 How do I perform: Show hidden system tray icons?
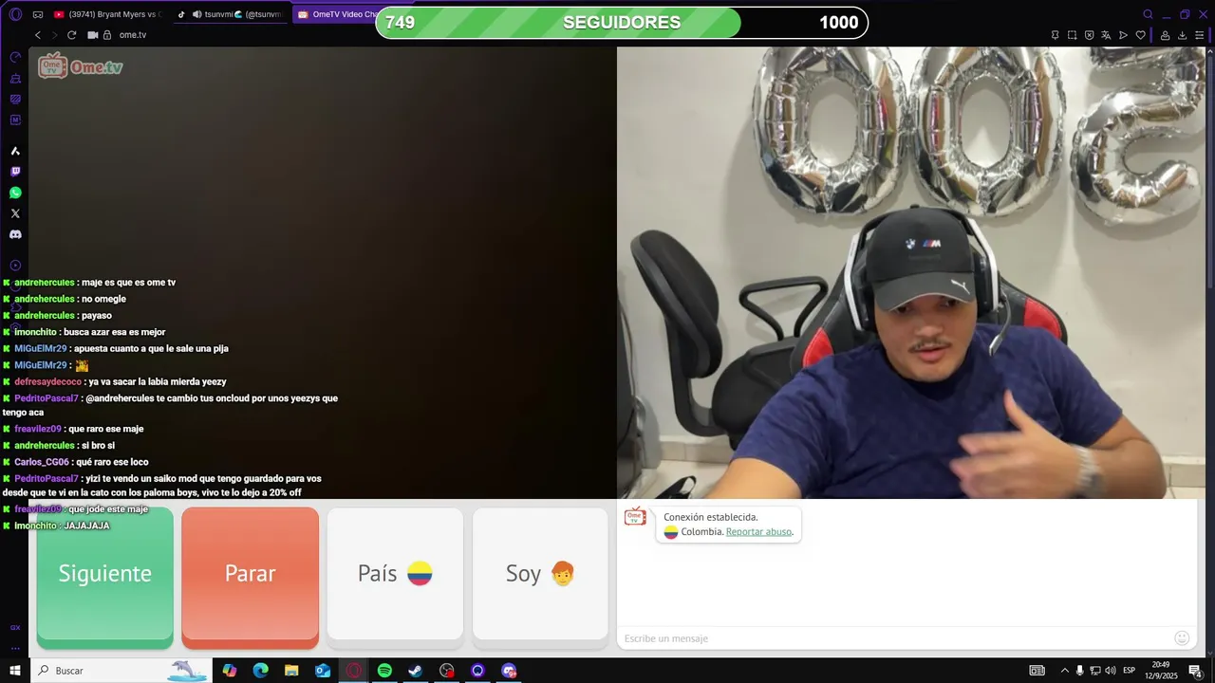pos(1064,671)
